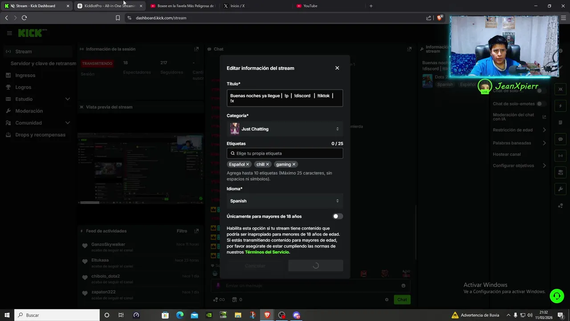
Task: Click the Elige tu propia etiqueta field
Action: tap(285, 153)
